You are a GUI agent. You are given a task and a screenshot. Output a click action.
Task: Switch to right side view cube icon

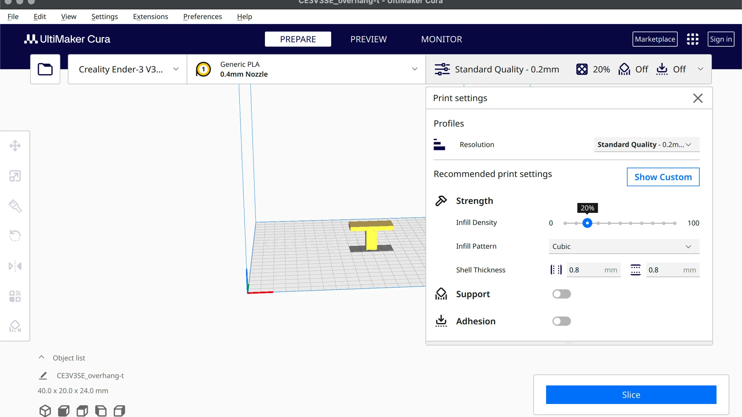pyautogui.click(x=119, y=411)
